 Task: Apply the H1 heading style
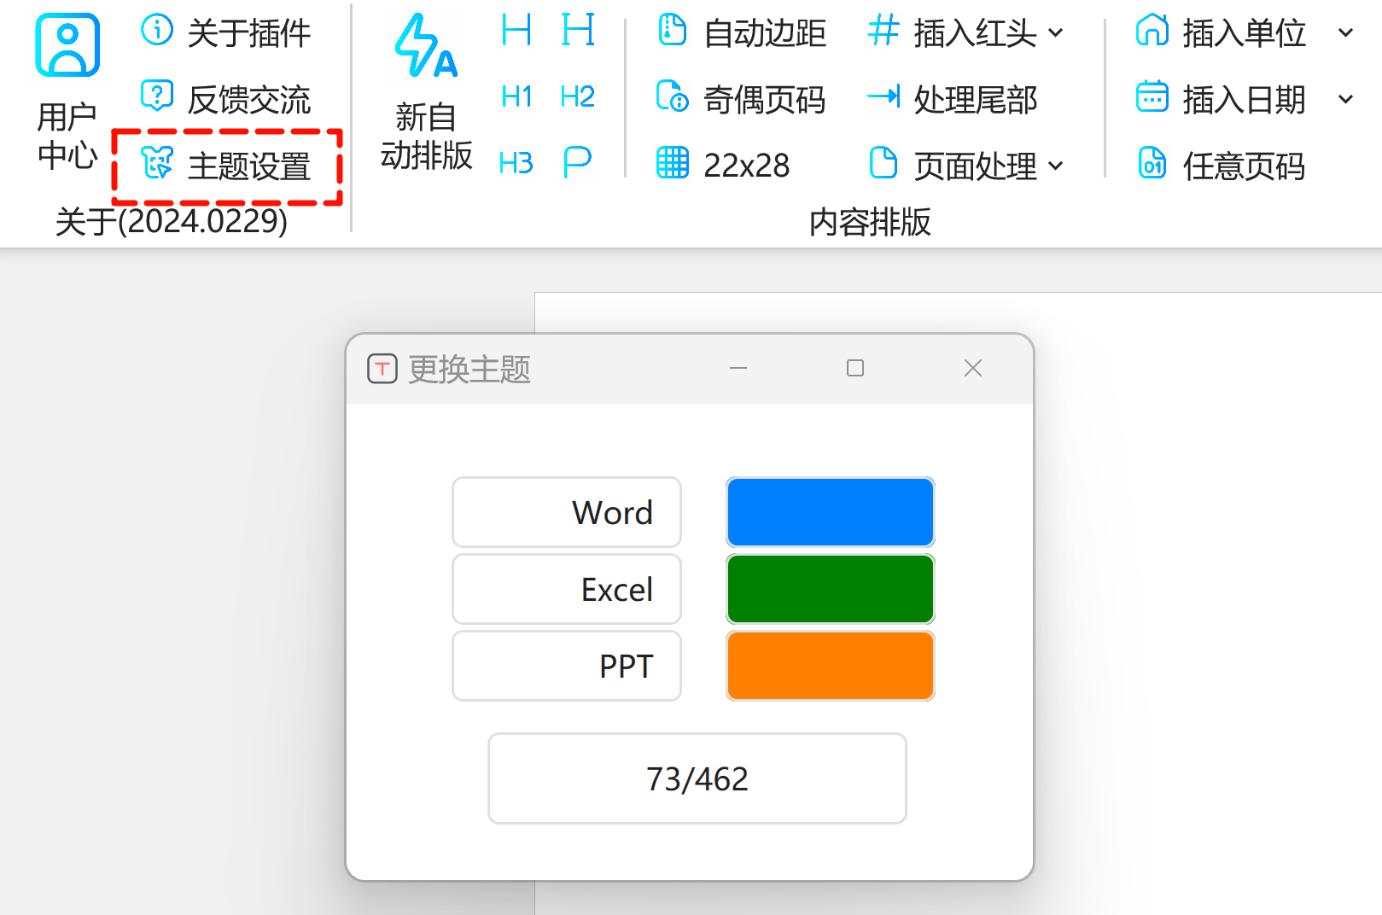[516, 96]
